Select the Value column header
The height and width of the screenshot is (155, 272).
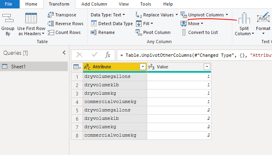pyautogui.click(x=179, y=67)
